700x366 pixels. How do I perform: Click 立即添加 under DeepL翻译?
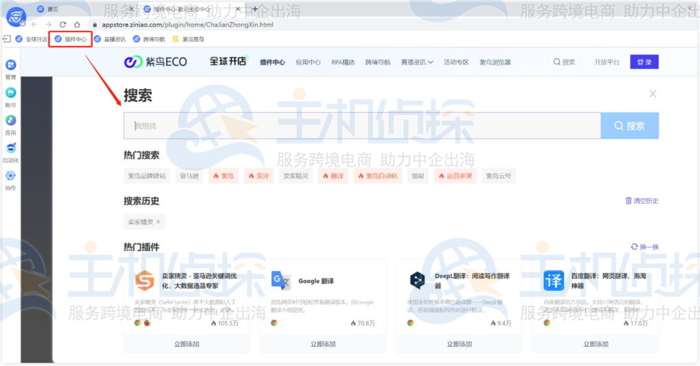coord(459,344)
